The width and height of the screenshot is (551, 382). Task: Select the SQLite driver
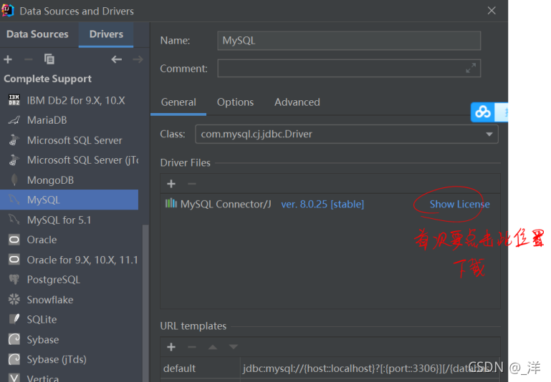70,320
